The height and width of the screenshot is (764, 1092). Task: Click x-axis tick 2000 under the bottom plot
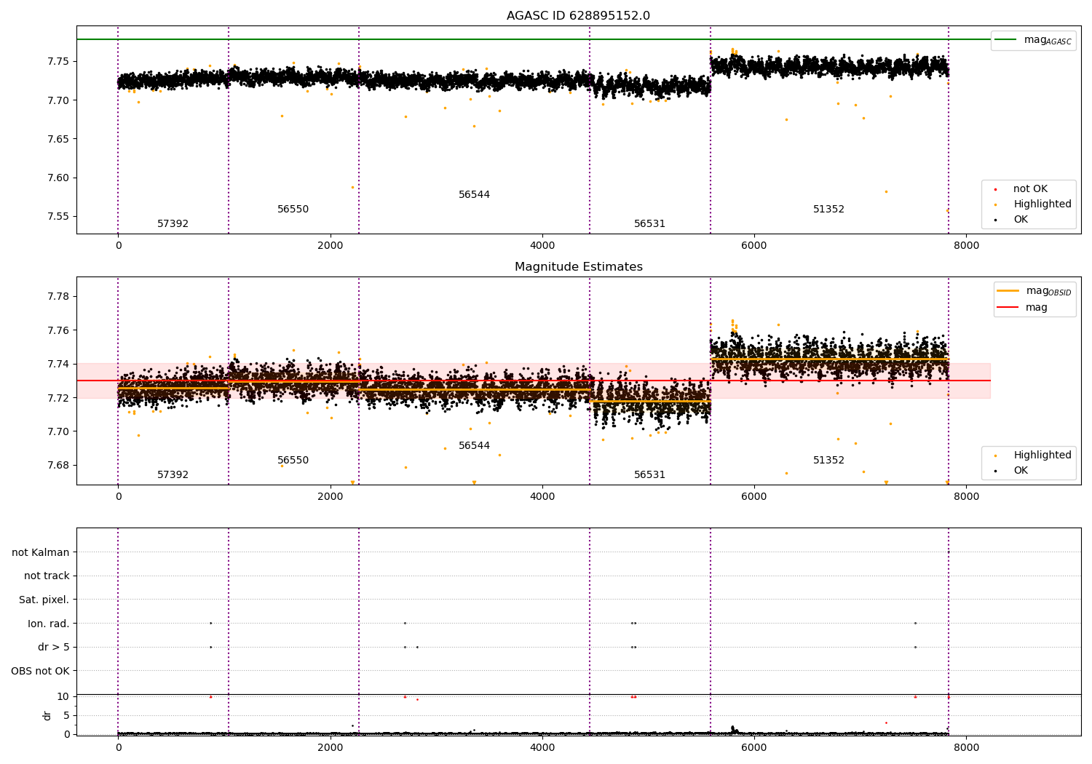(331, 747)
